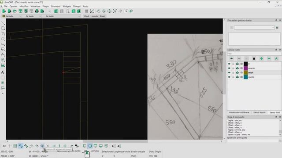
Task: Open the first 'Da livello' color dropdown
Action: (12, 16)
